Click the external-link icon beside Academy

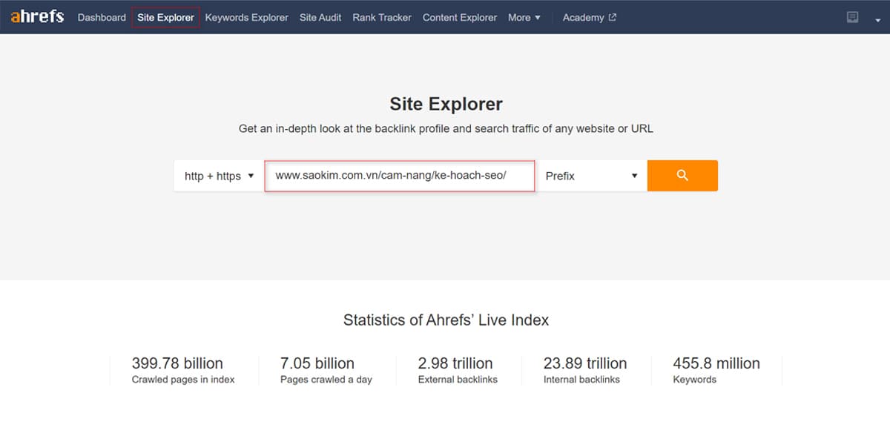(611, 16)
